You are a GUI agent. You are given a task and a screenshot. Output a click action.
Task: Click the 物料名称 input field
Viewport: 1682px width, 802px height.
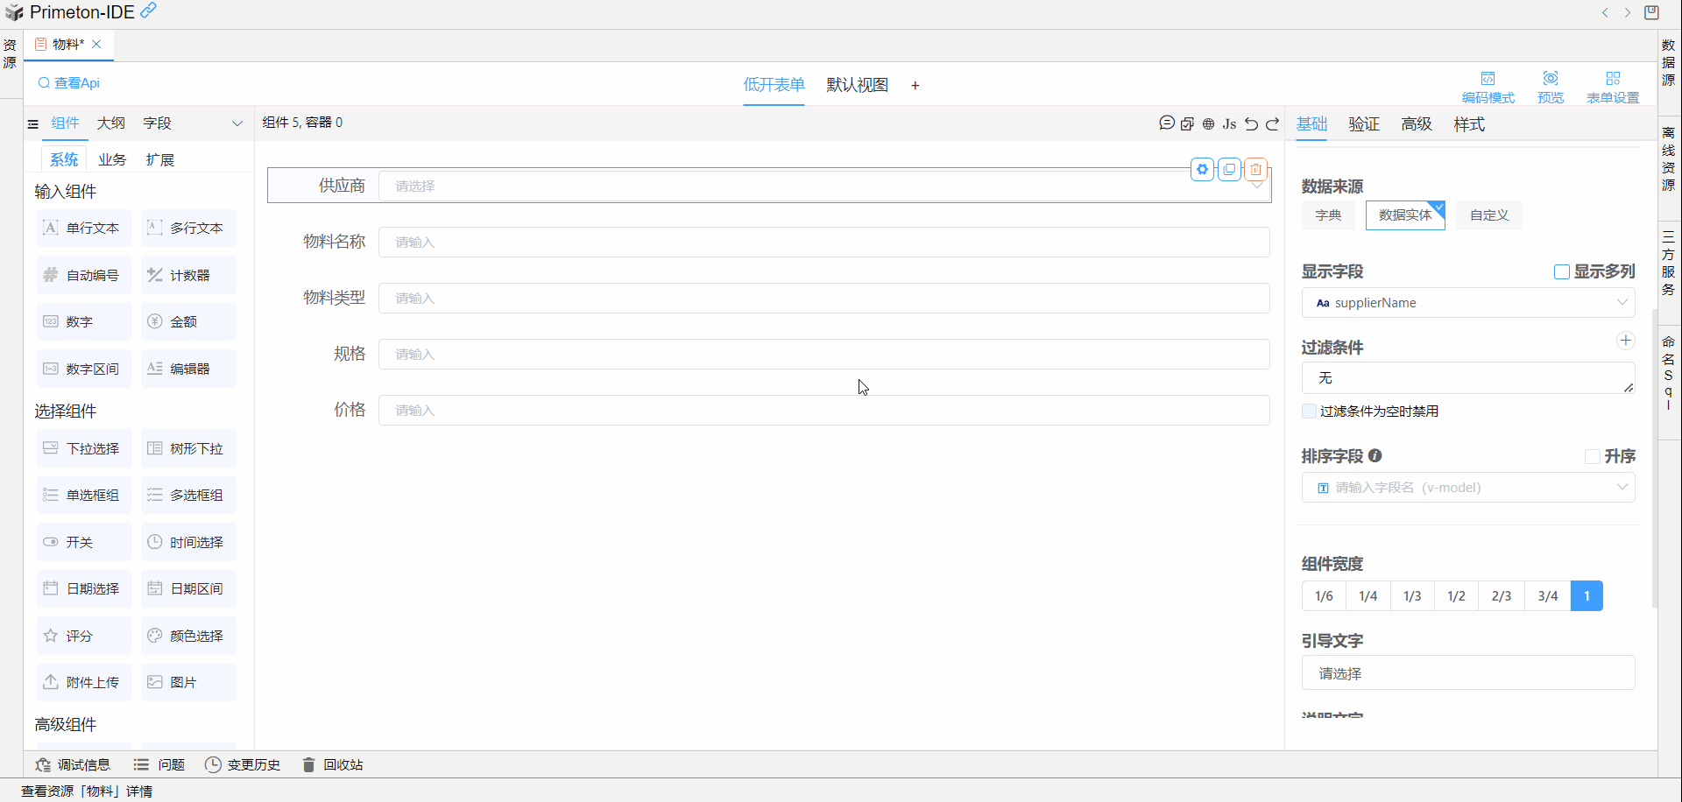pyautogui.click(x=823, y=243)
